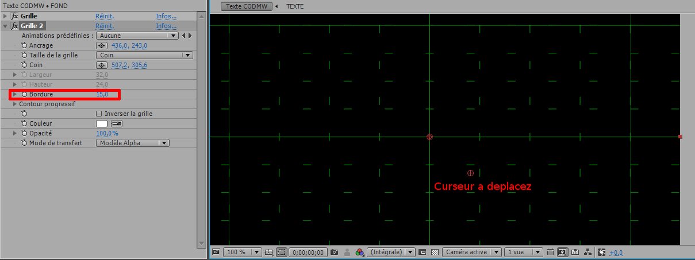Open the composition flowchart icon
The width and height of the screenshot is (695, 260).
coord(588,252)
